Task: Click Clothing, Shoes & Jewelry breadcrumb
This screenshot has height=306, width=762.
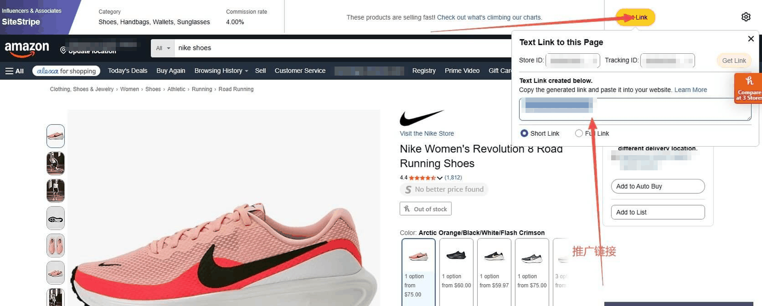Action: point(82,89)
